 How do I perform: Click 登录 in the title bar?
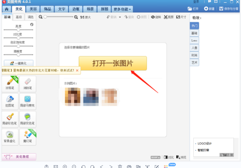click(x=196, y=2)
